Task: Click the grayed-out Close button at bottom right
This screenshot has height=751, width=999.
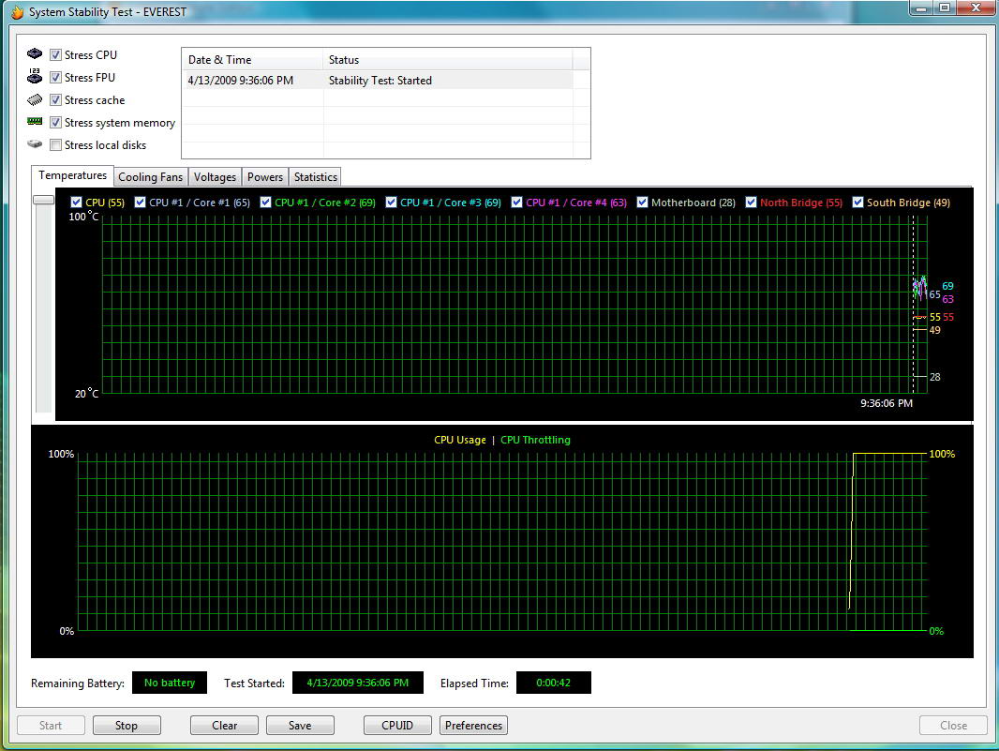Action: coord(953,726)
